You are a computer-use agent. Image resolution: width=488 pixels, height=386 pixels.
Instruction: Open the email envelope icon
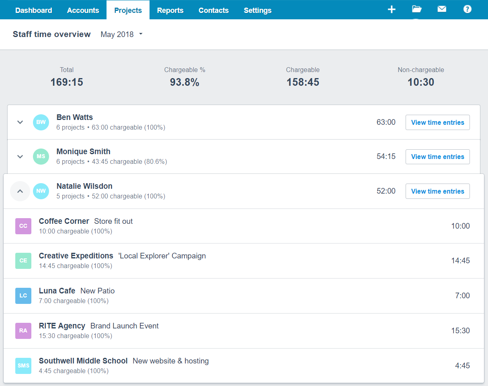(442, 9)
